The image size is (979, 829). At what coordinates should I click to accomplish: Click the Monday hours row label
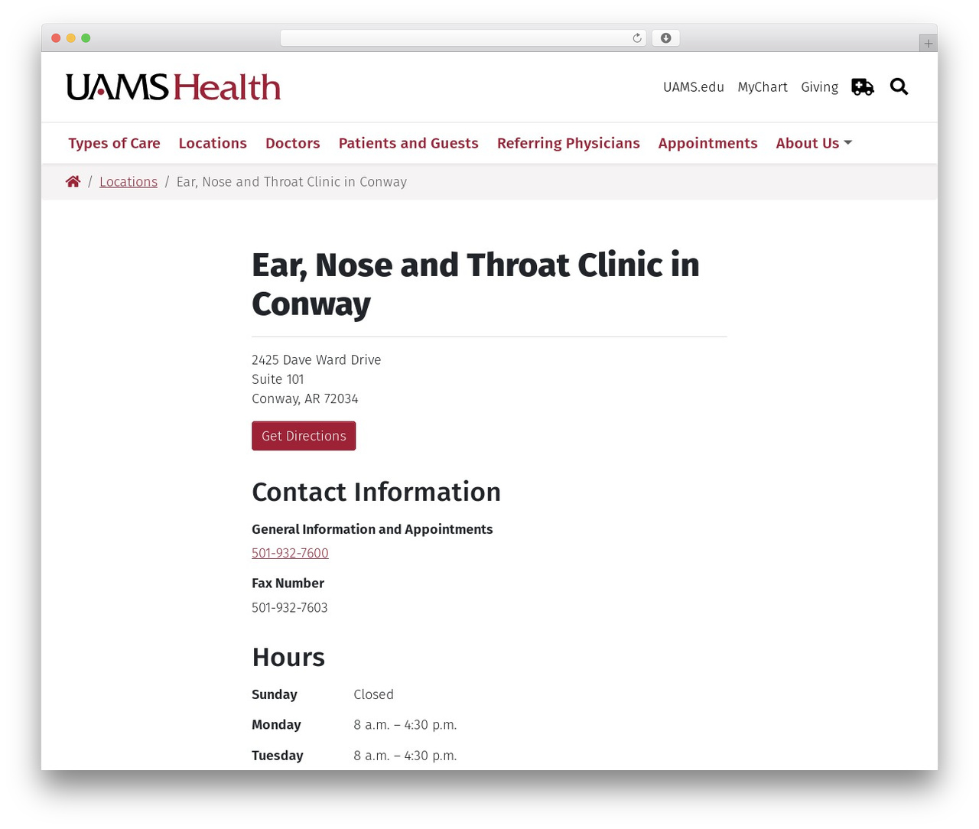pyautogui.click(x=276, y=725)
